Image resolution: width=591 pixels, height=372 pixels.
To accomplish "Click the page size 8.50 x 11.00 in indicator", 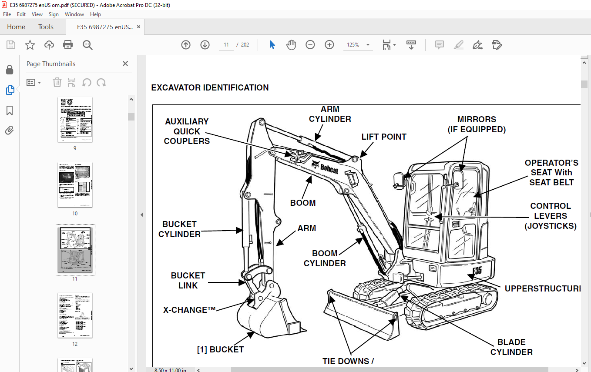I will 170,370.
